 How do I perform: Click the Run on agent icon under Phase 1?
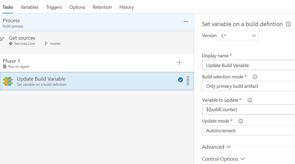[5, 67]
